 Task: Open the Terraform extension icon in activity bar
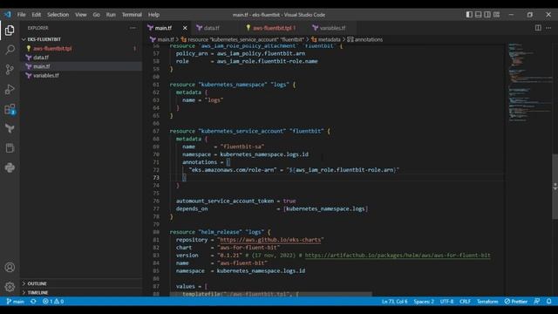10,128
